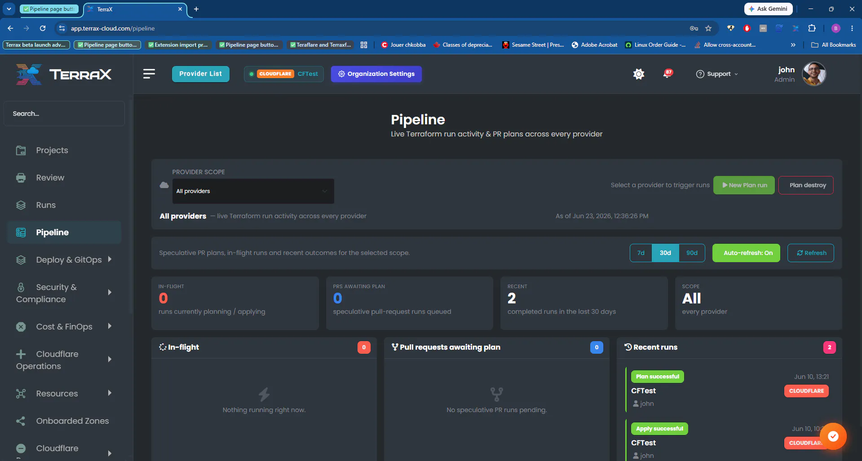Viewport: 862px width, 461px height.
Task: Open the Support dropdown menu
Action: 717,74
